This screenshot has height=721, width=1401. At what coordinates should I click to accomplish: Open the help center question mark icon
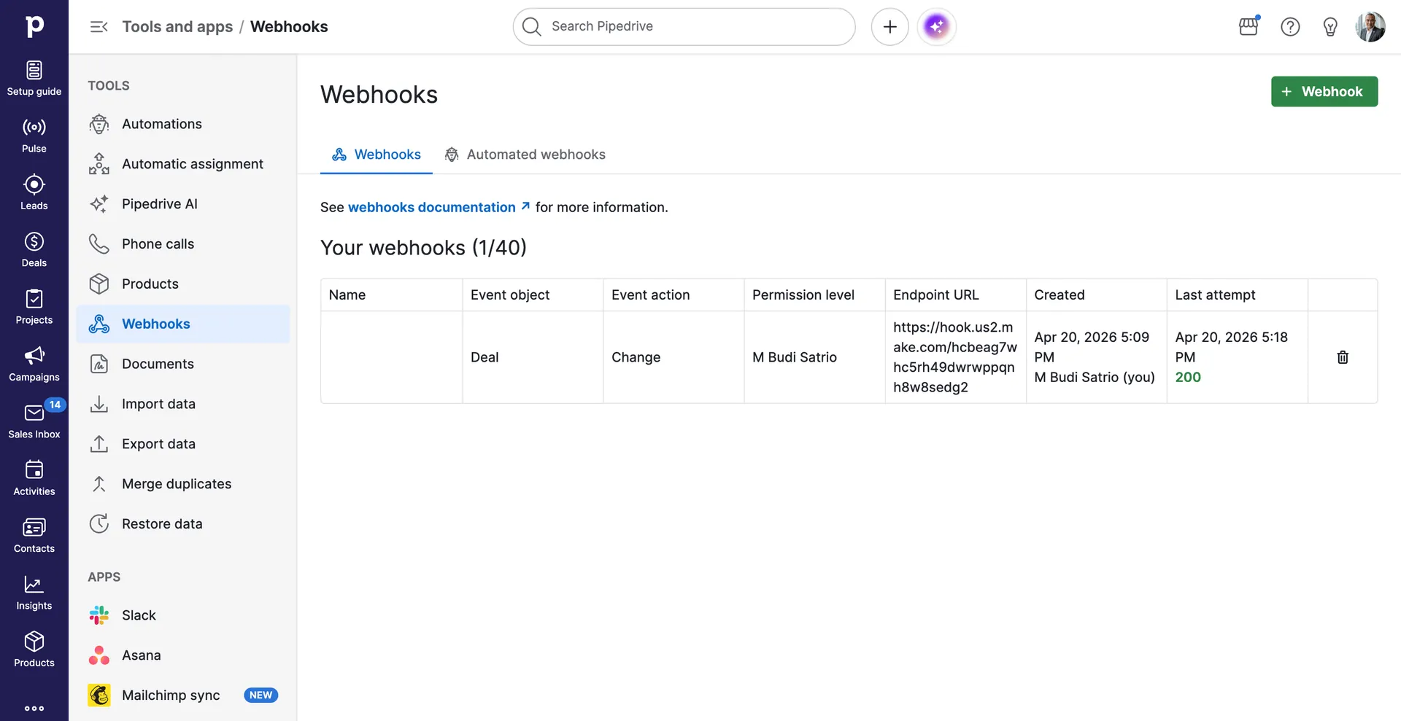point(1290,26)
